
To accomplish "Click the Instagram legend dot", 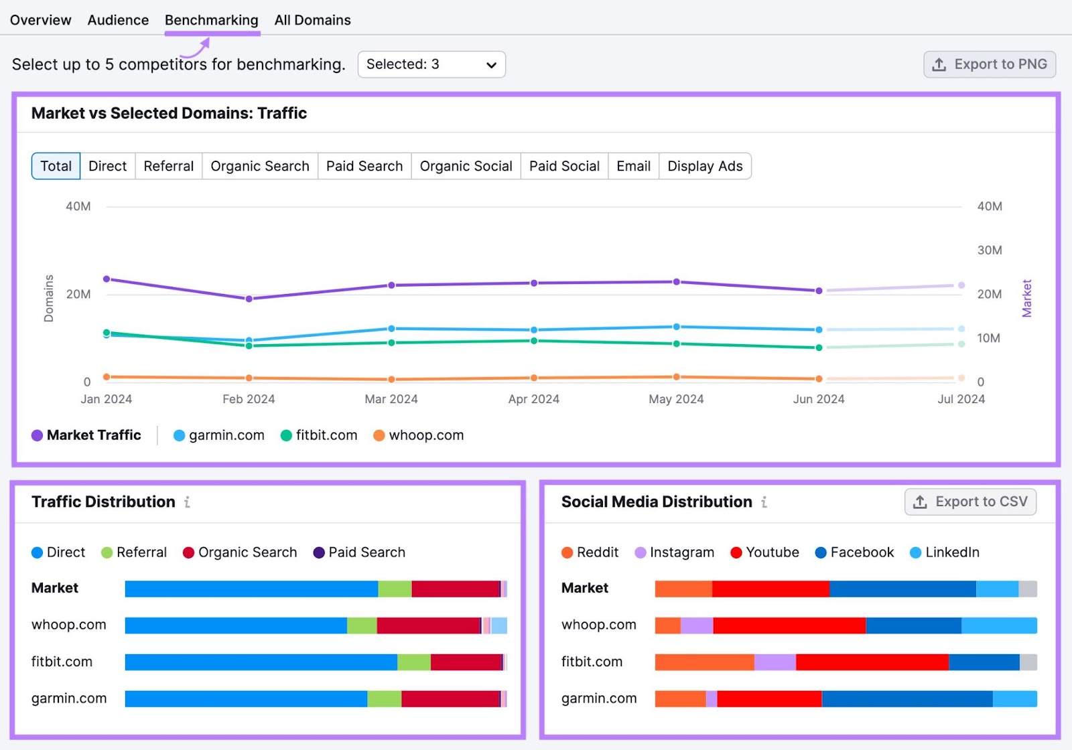I will pos(641,552).
